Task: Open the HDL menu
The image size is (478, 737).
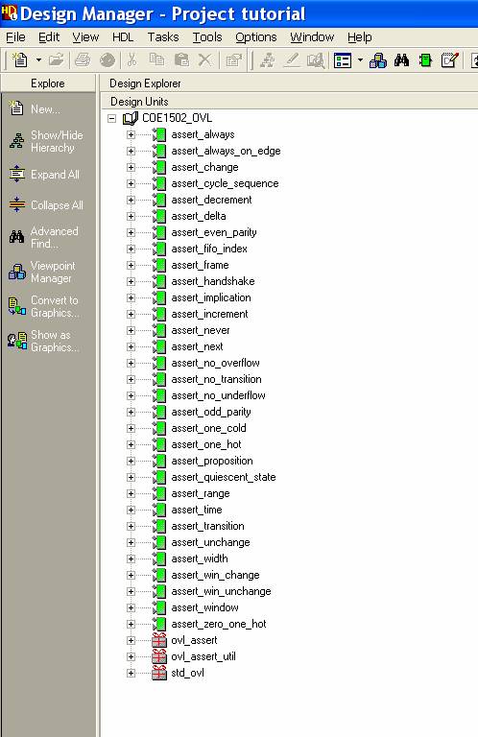Action: coord(123,37)
